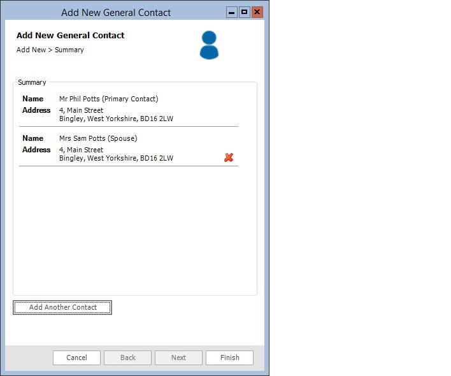Select Mr Phil Potts (Primary Contact) name
The image size is (451, 376).
point(108,99)
